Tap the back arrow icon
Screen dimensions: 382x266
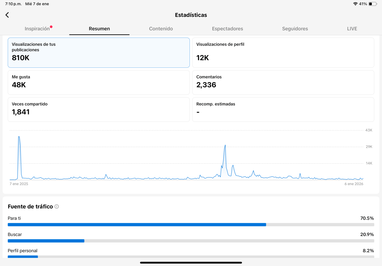click(x=7, y=15)
